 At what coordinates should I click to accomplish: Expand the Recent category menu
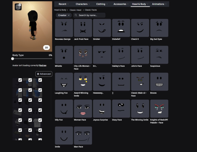(x=64, y=4)
